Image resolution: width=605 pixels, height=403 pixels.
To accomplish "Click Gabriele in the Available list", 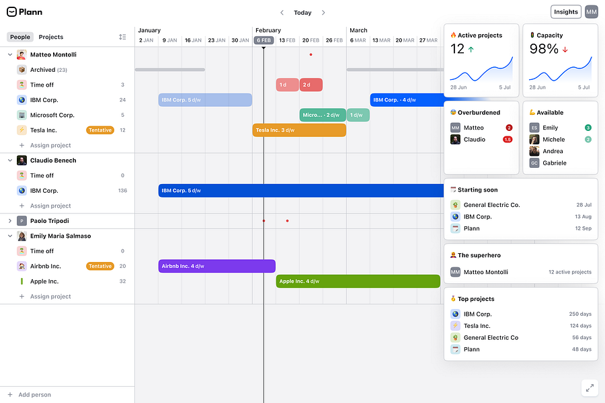I will tap(560, 163).
